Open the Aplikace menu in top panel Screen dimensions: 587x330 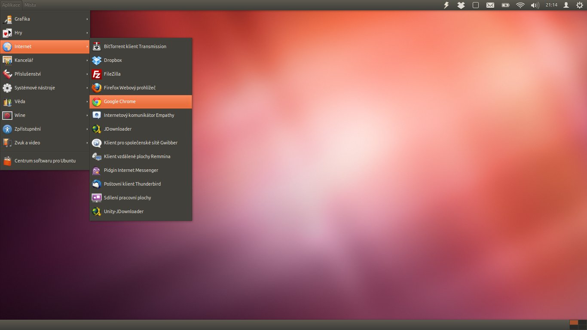coord(11,5)
